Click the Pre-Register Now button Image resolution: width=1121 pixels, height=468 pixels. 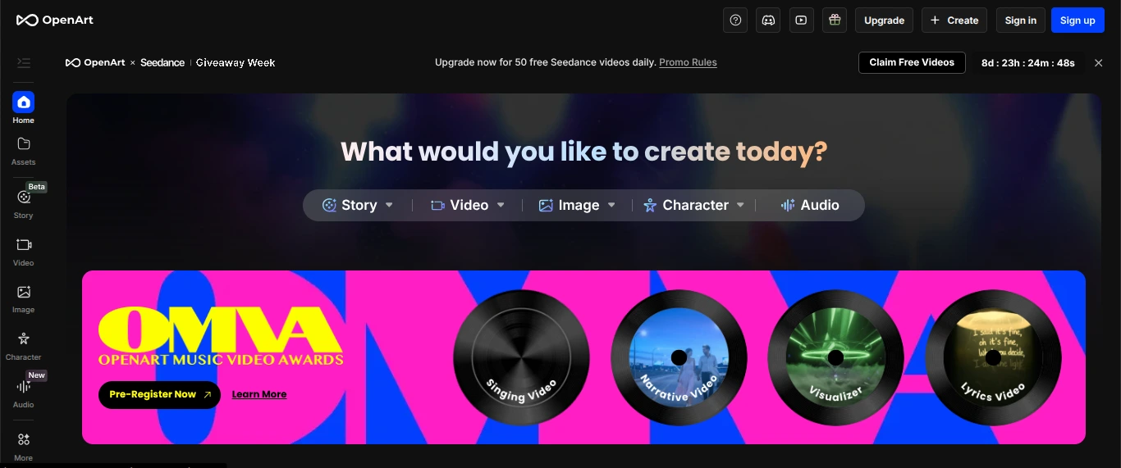coord(159,394)
